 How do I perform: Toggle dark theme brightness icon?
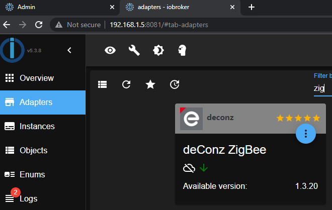(158, 50)
